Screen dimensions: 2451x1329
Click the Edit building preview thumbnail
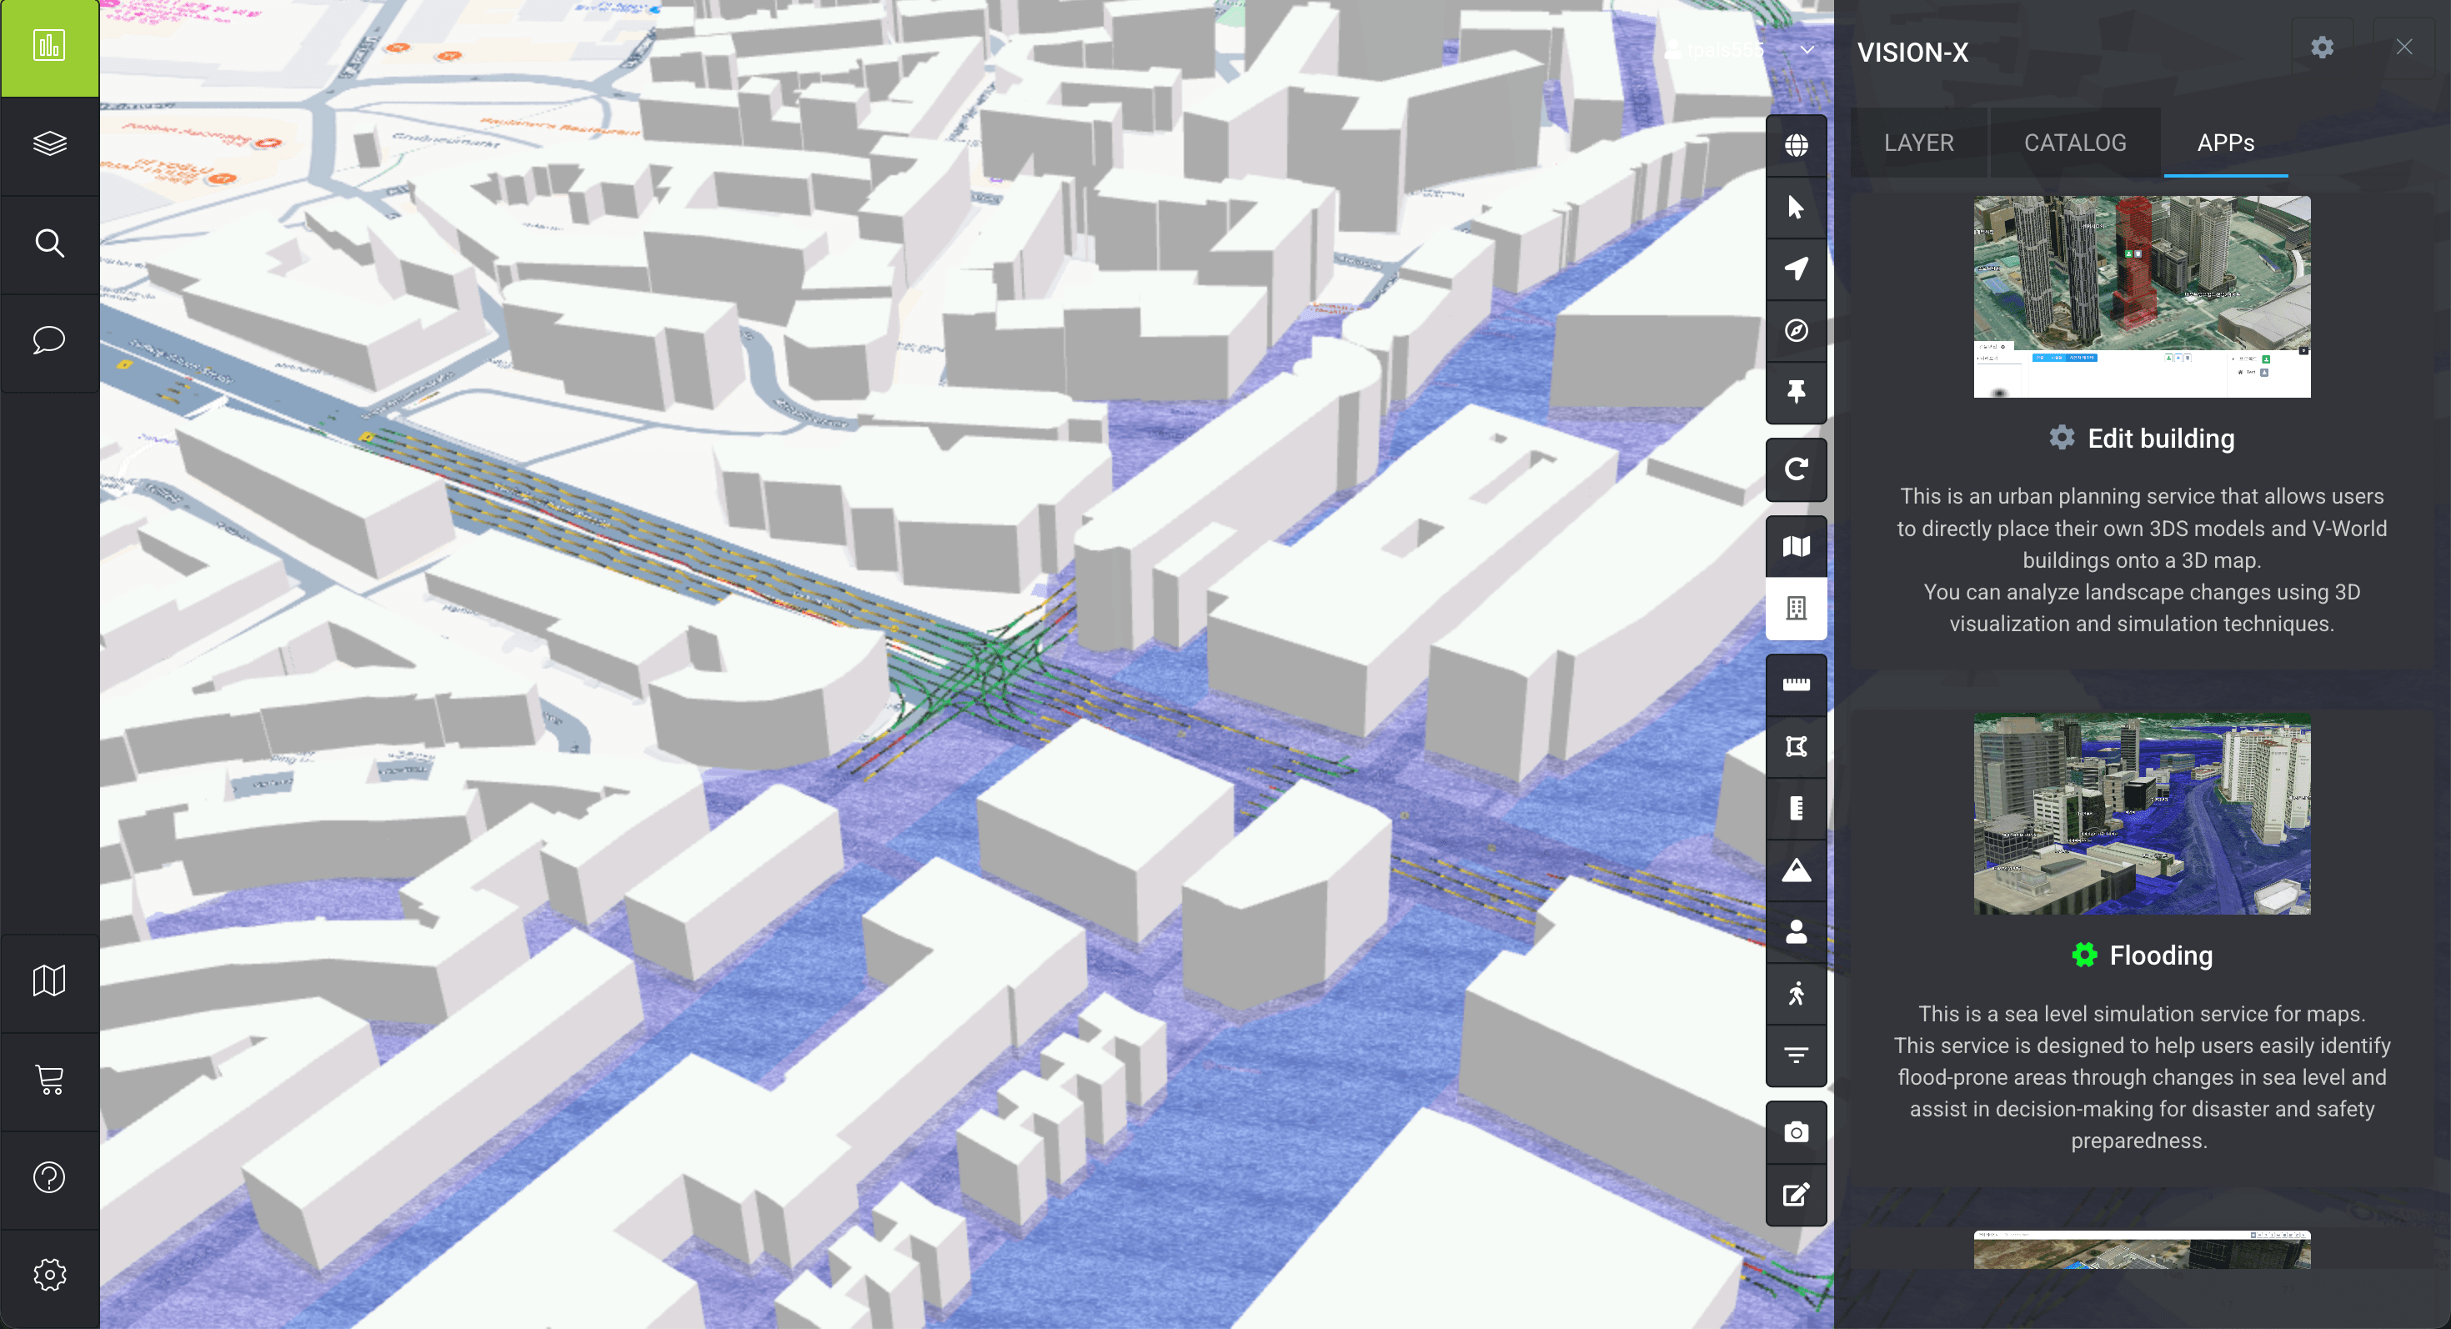[2142, 297]
